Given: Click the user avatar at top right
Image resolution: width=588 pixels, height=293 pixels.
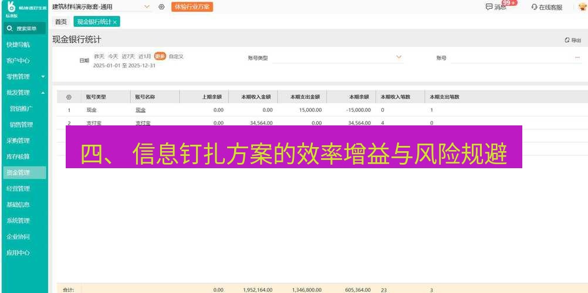Looking at the screenshot, I should [582, 7].
